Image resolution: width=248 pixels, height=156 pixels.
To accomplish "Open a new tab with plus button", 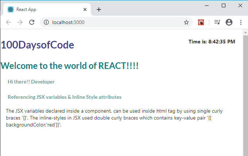I will coord(99,9).
